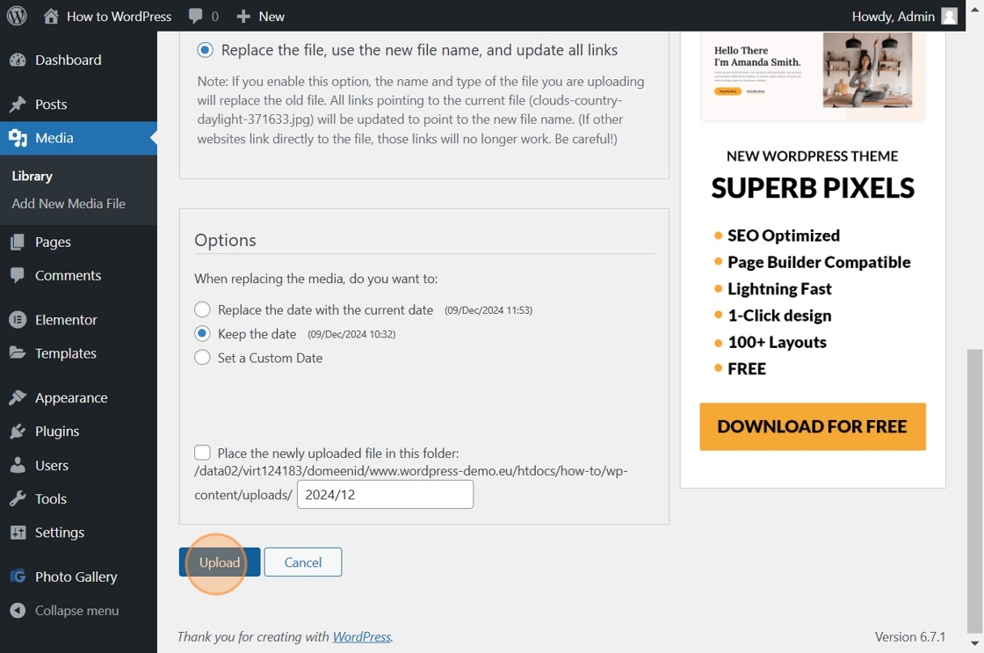Click the Plugins plug icon
Viewport: 984px width, 653px height.
(18, 432)
